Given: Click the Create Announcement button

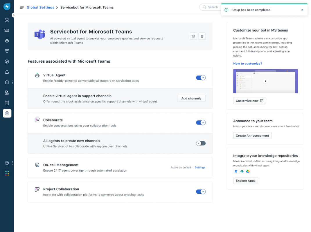Looking at the screenshot, I should pos(252,135).
